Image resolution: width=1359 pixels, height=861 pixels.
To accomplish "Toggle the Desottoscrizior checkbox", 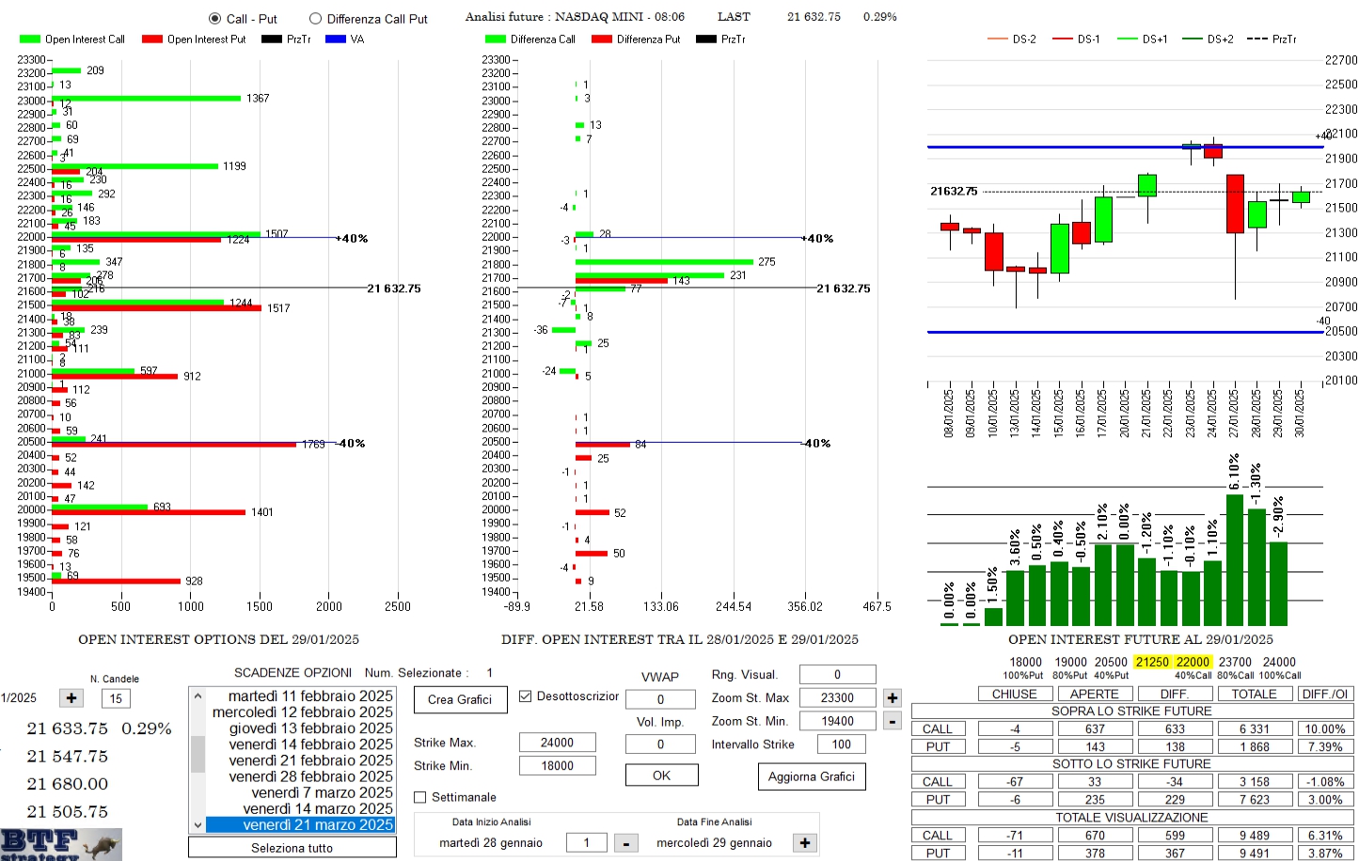I will pos(526,697).
